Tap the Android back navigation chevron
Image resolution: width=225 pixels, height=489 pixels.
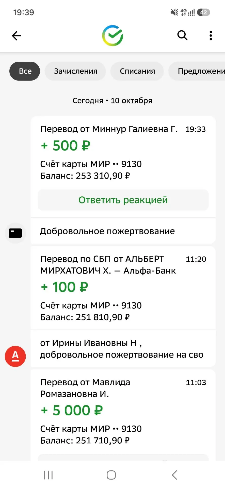(174, 475)
